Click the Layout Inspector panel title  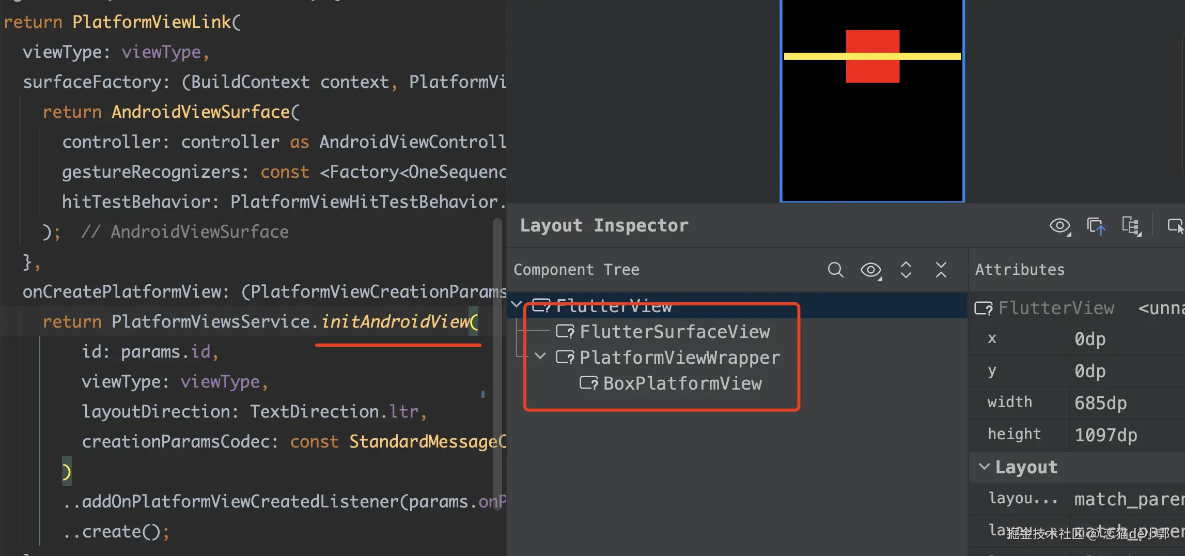(x=604, y=225)
